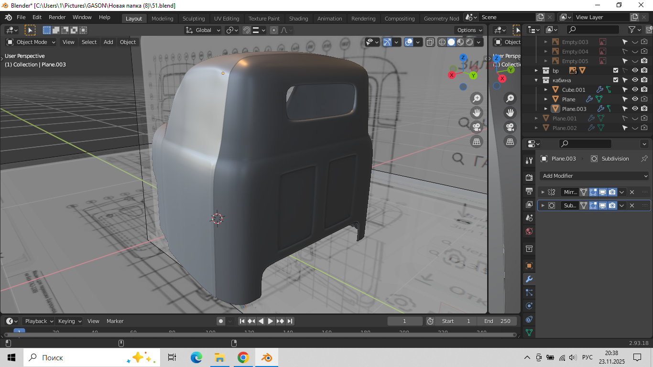The image size is (653, 367).
Task: Click the Options button in viewport header
Action: pyautogui.click(x=469, y=30)
